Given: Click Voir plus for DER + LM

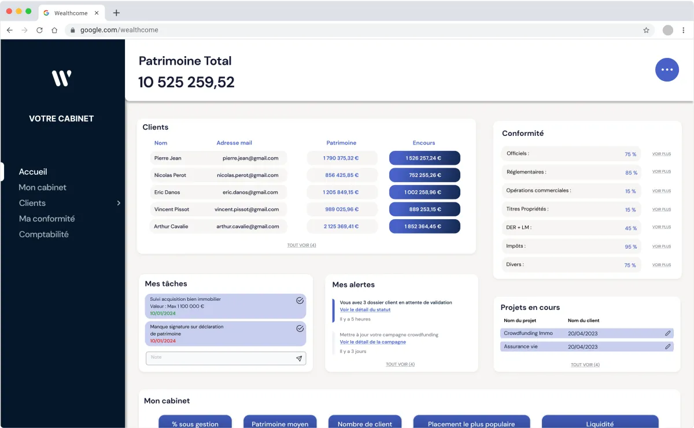Looking at the screenshot, I should [662, 227].
